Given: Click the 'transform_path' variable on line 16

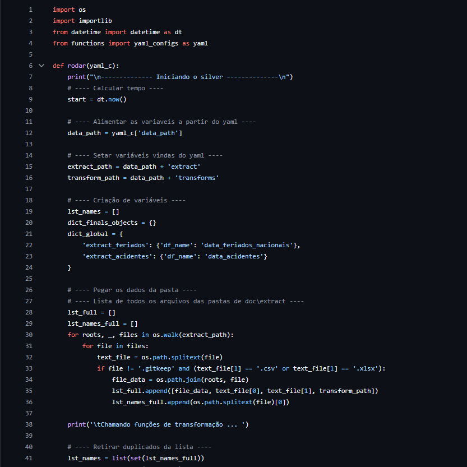Looking at the screenshot, I should point(93,178).
